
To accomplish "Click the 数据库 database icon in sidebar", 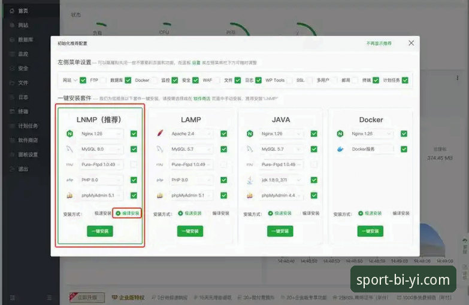I will click(x=12, y=39).
